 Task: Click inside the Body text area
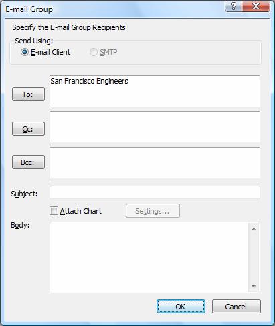149,257
